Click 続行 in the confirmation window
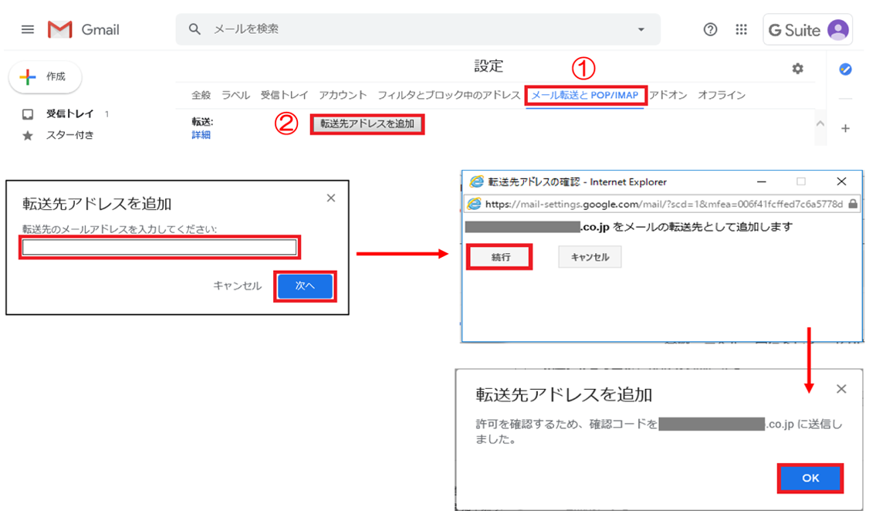This screenshot has height=514, width=869. [501, 257]
